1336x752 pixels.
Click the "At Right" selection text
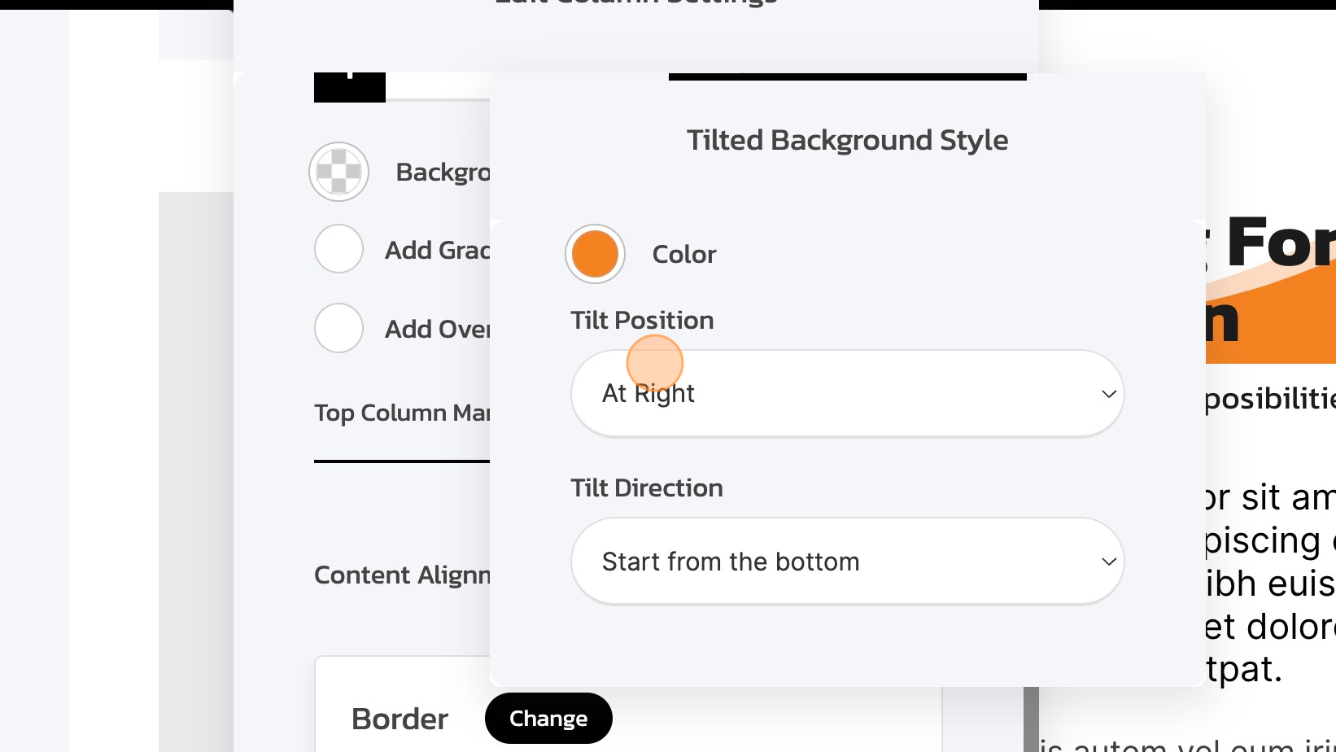point(647,393)
